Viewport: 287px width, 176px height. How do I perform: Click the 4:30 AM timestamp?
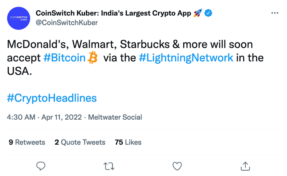pos(21,117)
